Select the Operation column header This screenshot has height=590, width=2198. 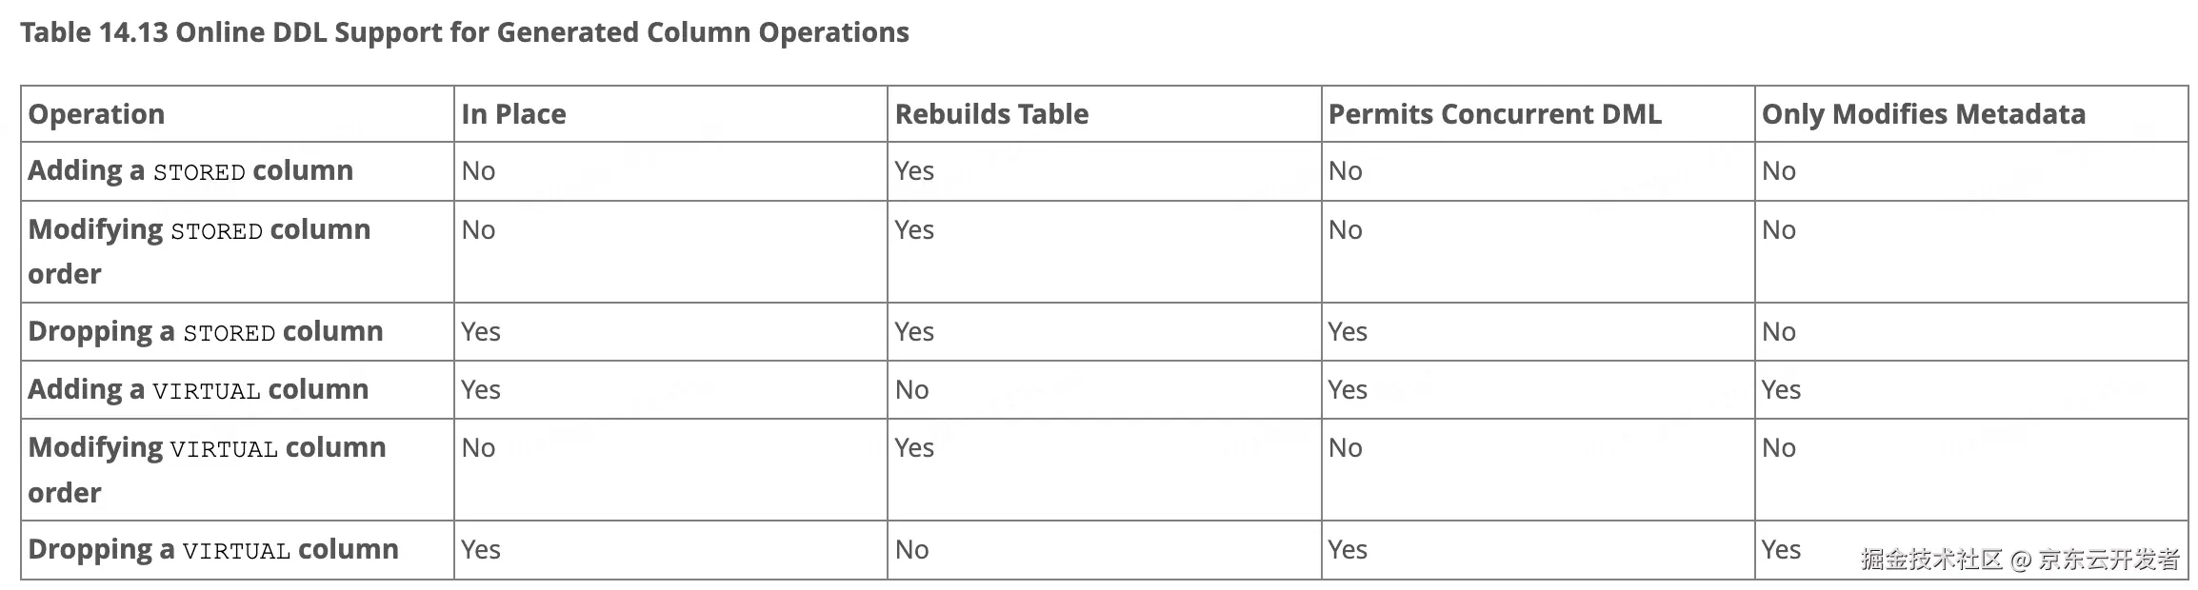(96, 114)
